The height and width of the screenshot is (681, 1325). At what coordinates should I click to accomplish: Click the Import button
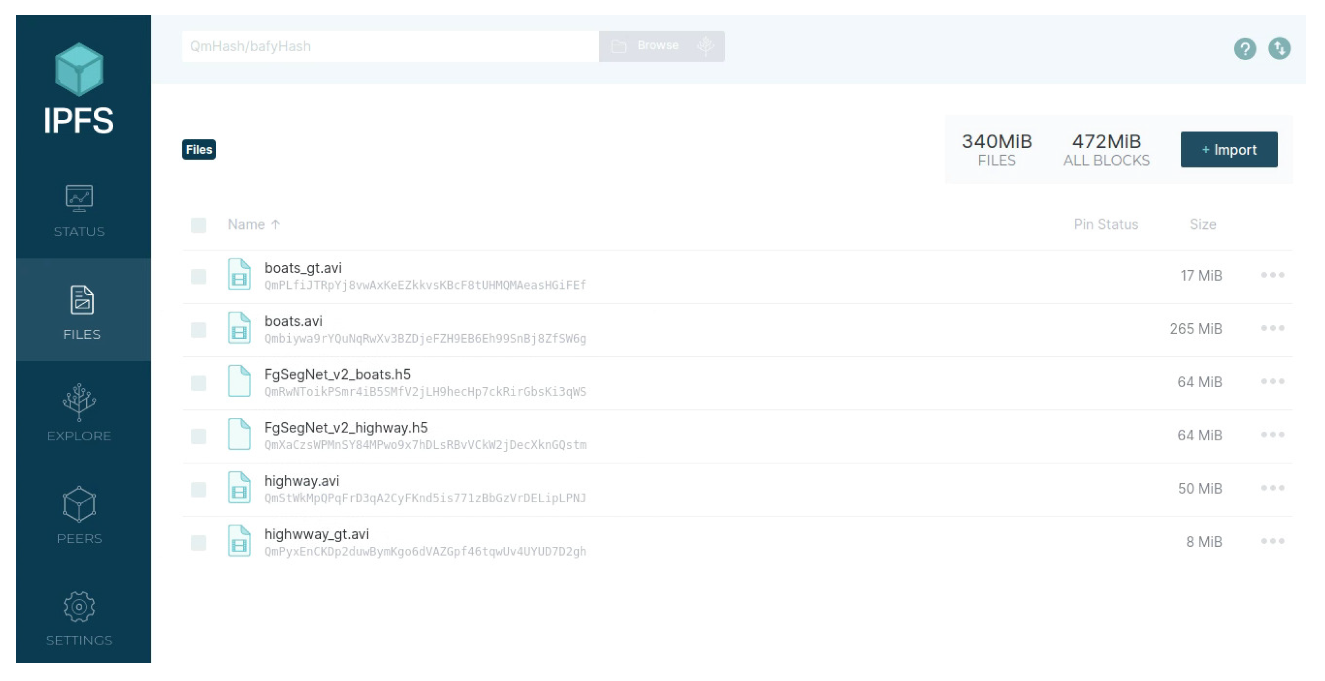point(1228,150)
